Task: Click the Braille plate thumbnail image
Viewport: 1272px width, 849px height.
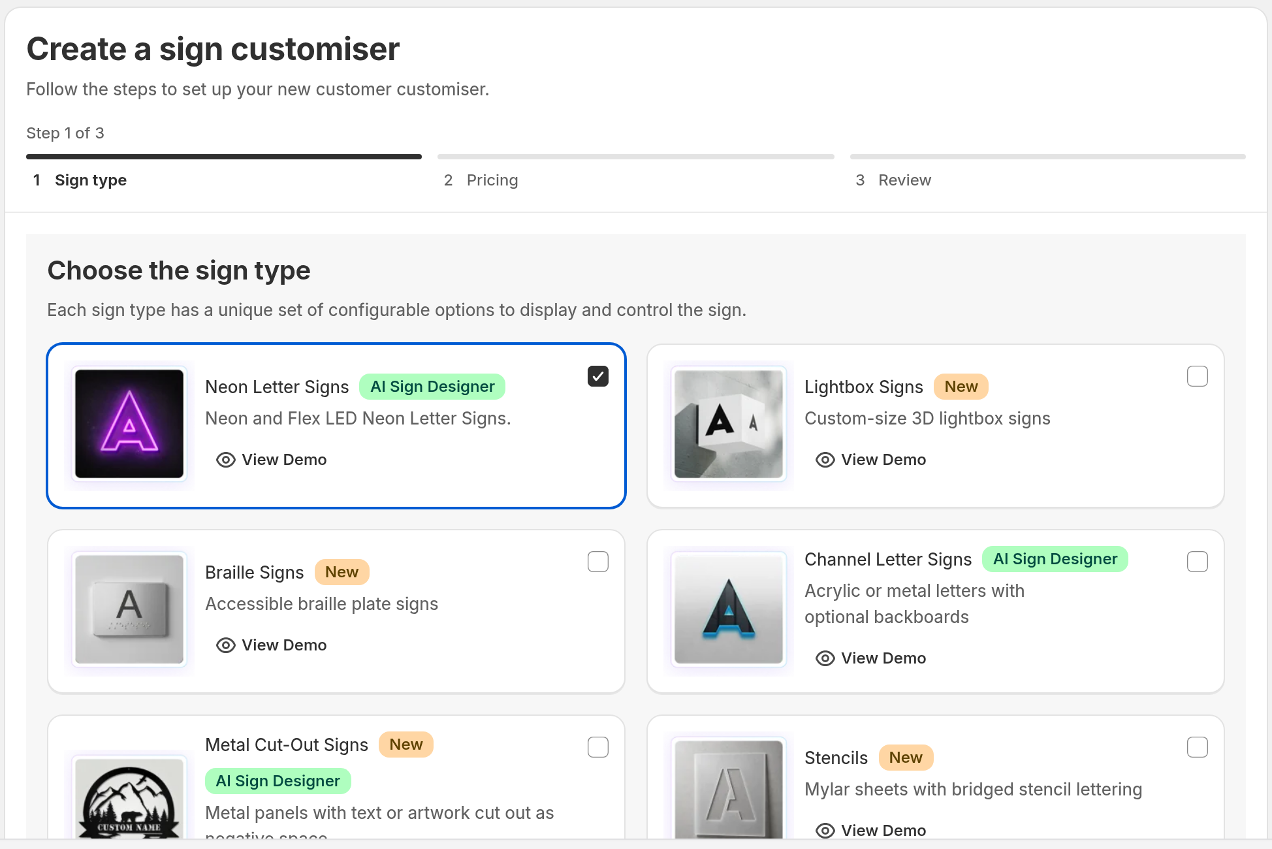Action: click(x=129, y=609)
